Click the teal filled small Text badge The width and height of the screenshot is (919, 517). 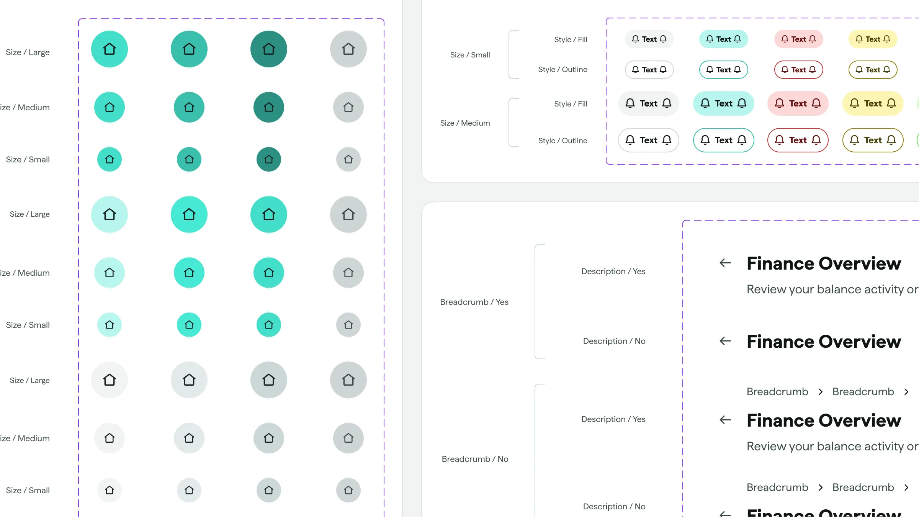(723, 39)
